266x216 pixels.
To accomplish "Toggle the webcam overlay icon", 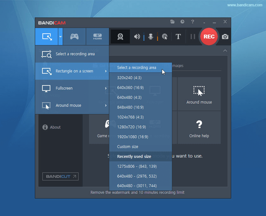I will (x=120, y=37).
